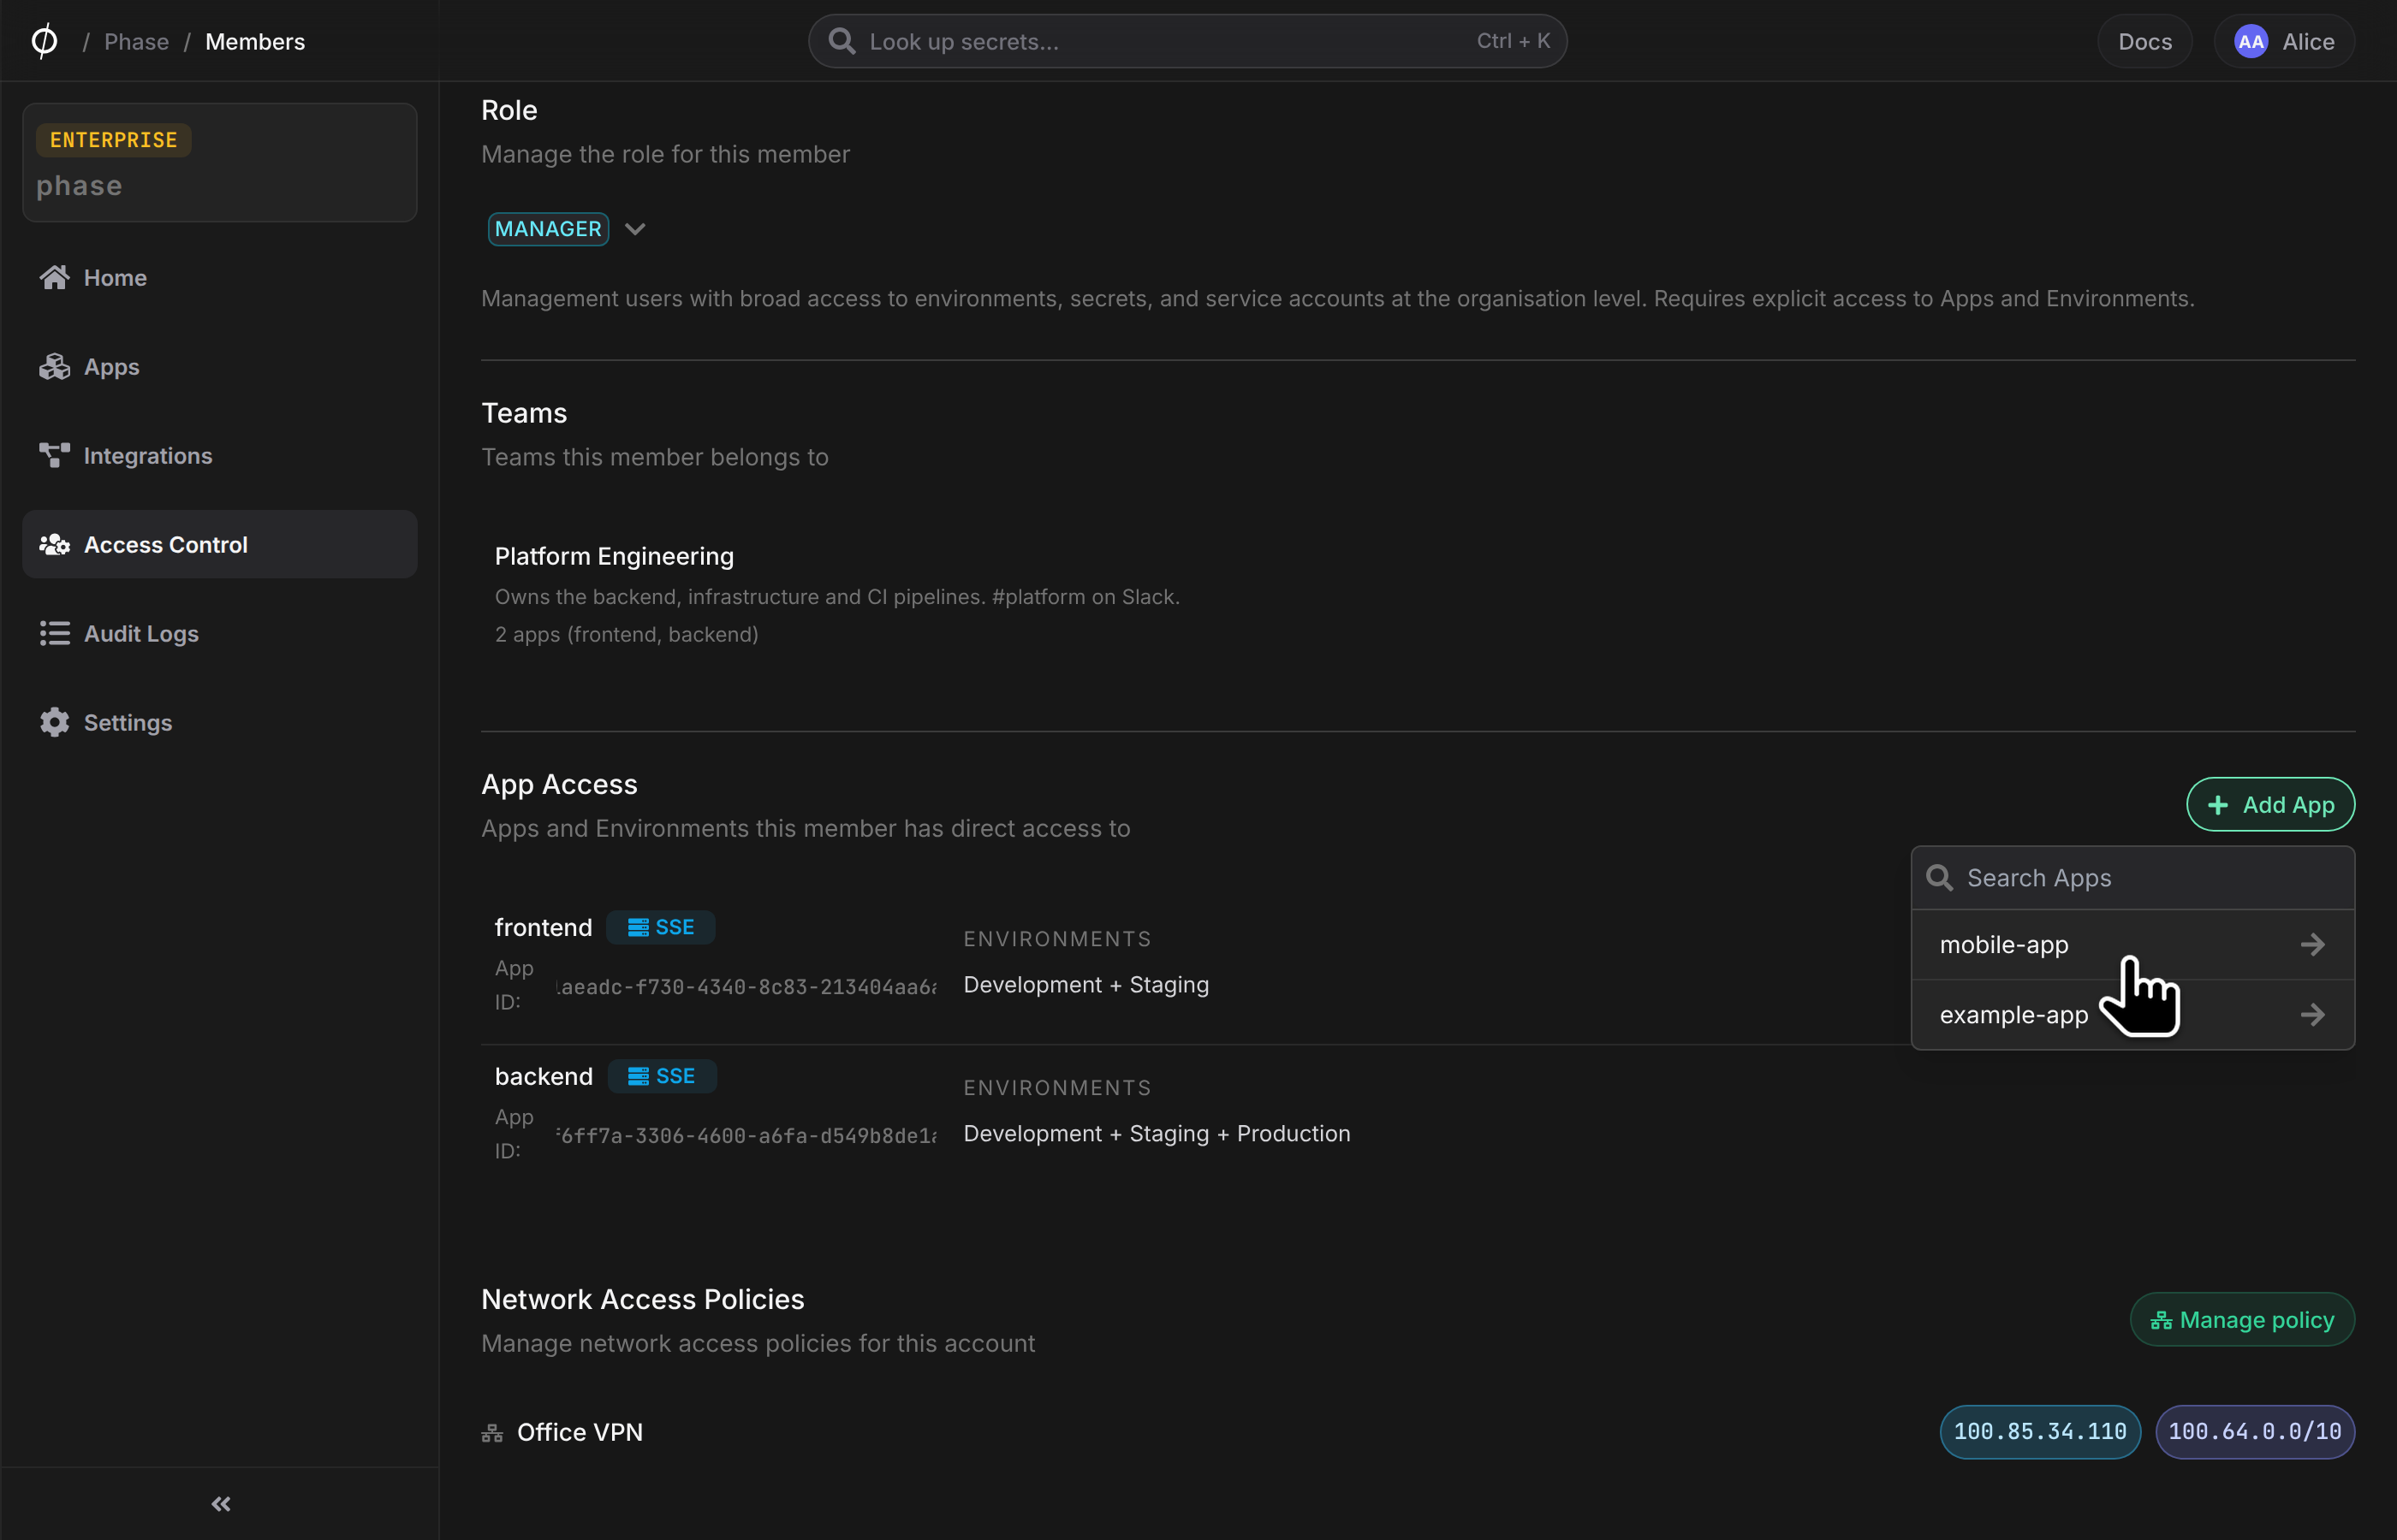Click the Office VPN policy name
The height and width of the screenshot is (1540, 2397).
coord(580,1432)
